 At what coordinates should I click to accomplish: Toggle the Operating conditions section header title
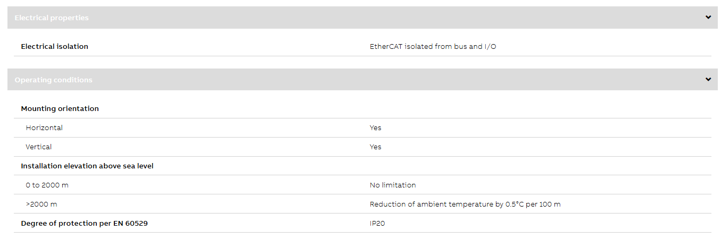click(x=53, y=80)
